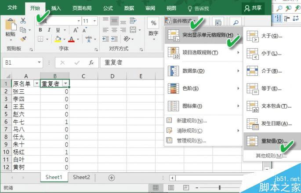The image size is (301, 193).
Task: Click the decrease indent icon
Action: (x=105, y=39)
